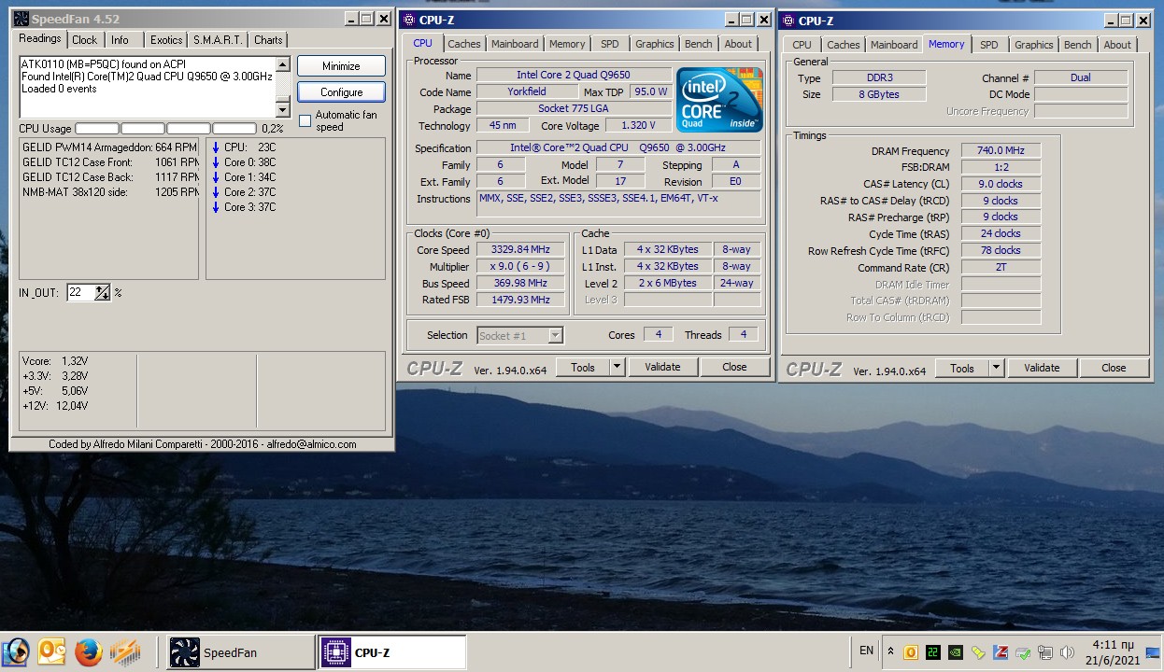Image resolution: width=1164 pixels, height=672 pixels.
Task: Open the network connection tray icon
Action: pyautogui.click(x=1044, y=652)
